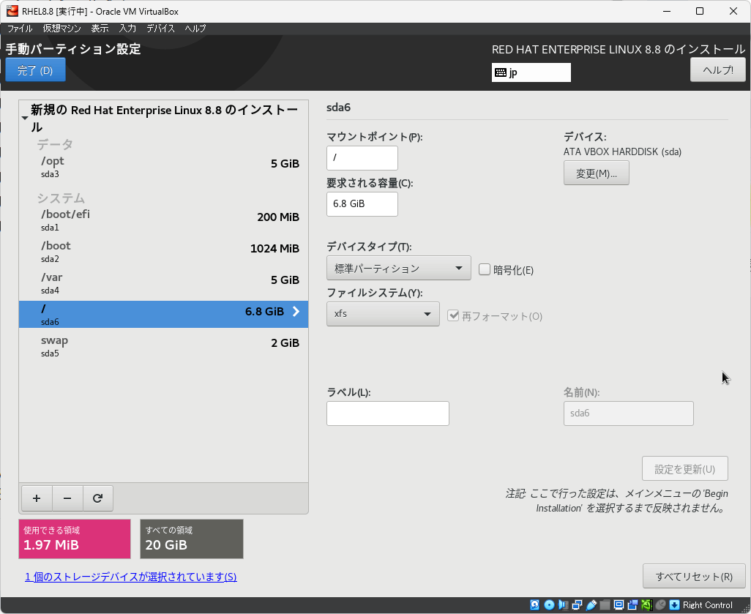Click the jp keyboard layout indicator
This screenshot has height=614, width=751.
[531, 72]
